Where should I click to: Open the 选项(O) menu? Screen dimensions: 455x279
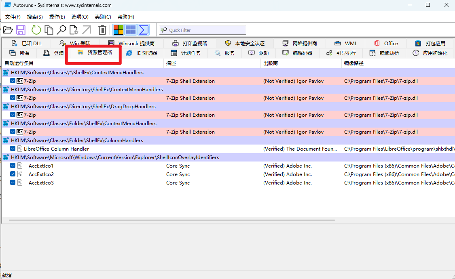80,17
